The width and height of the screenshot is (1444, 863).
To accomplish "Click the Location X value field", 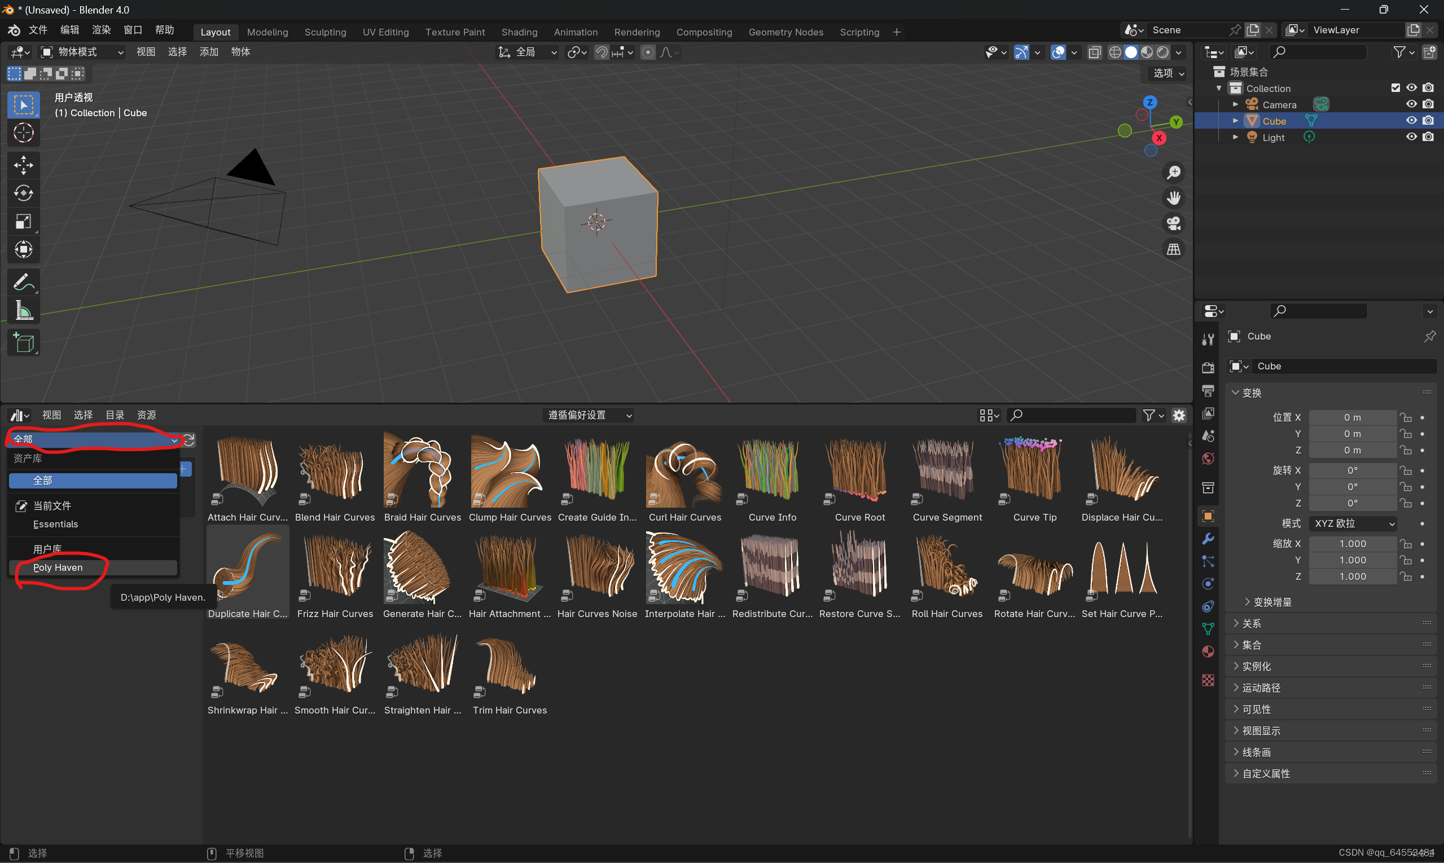I will click(x=1352, y=417).
